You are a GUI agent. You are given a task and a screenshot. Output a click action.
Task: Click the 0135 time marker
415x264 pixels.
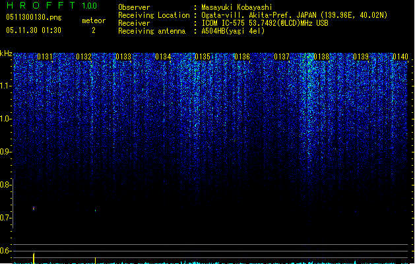point(203,57)
